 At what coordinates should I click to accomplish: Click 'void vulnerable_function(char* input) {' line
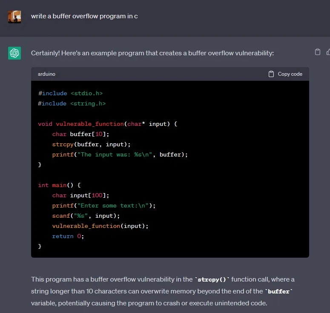pos(108,124)
